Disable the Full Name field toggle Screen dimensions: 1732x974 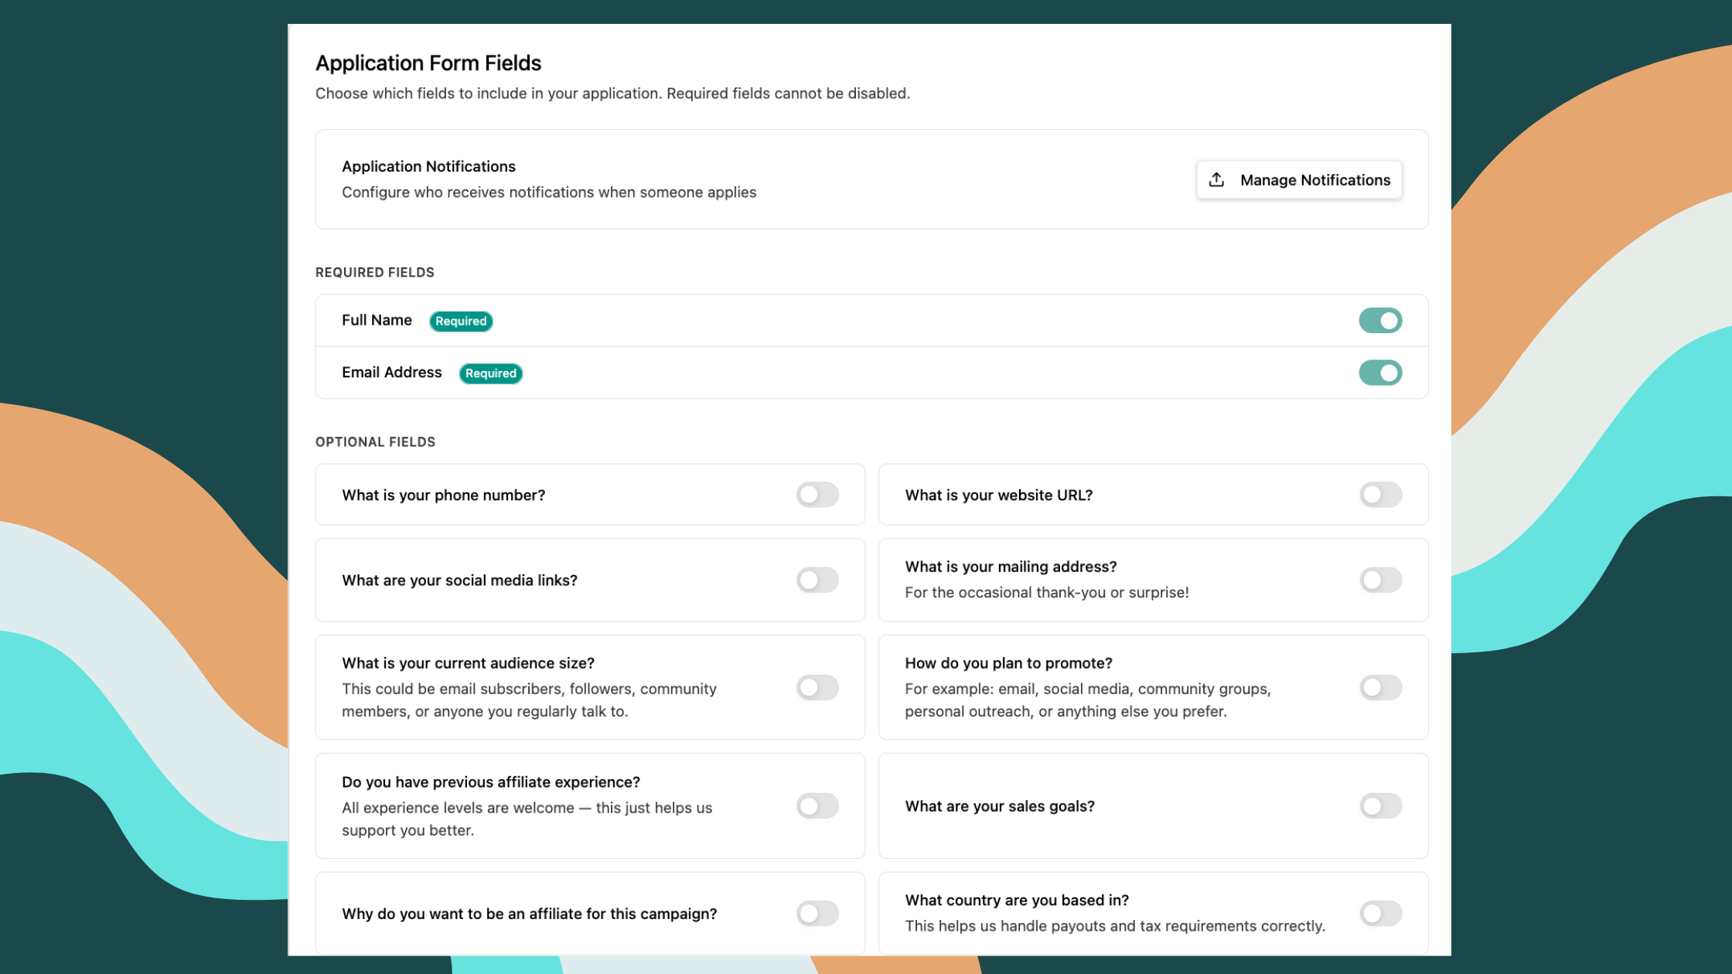(x=1380, y=320)
